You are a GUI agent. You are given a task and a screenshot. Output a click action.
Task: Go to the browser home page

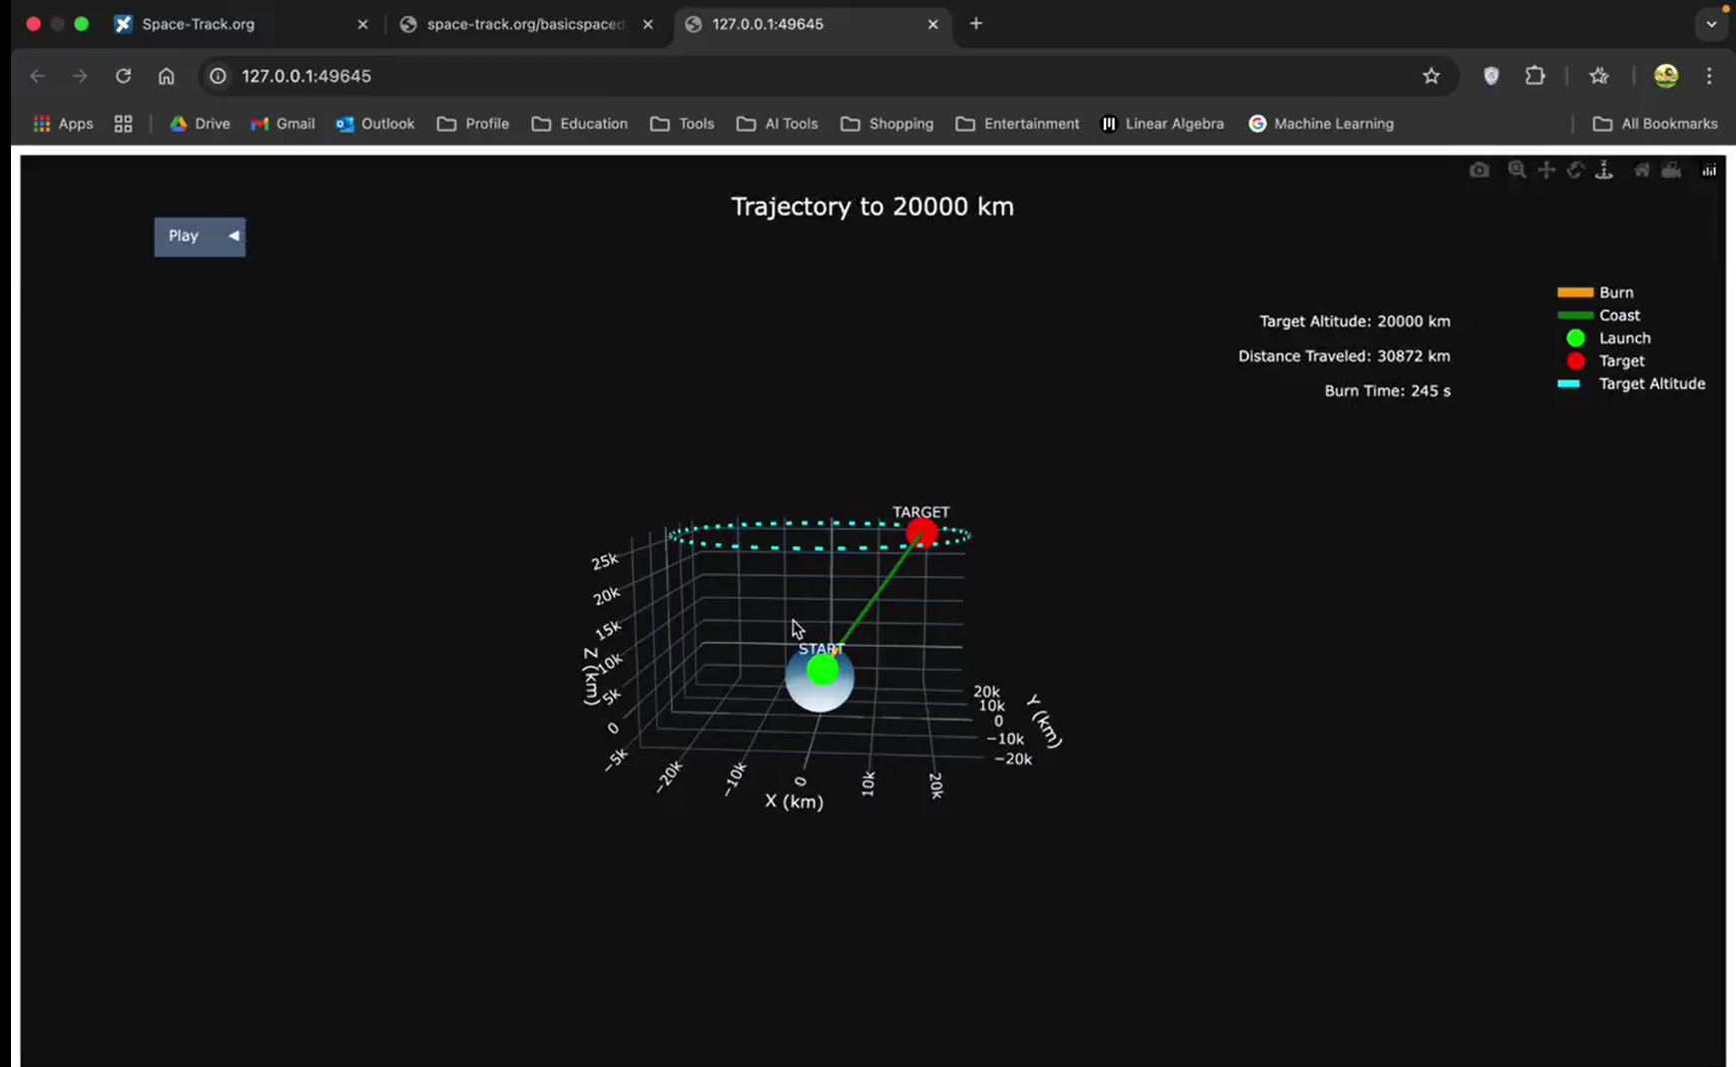(x=166, y=76)
